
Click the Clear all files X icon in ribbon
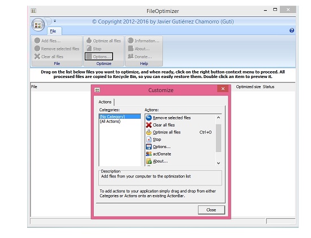click(37, 57)
